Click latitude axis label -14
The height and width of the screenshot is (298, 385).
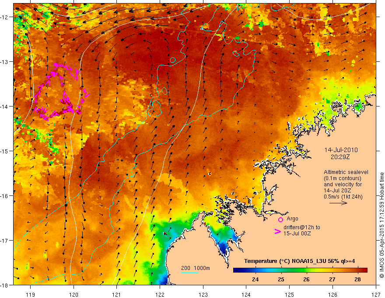(x=4, y=106)
